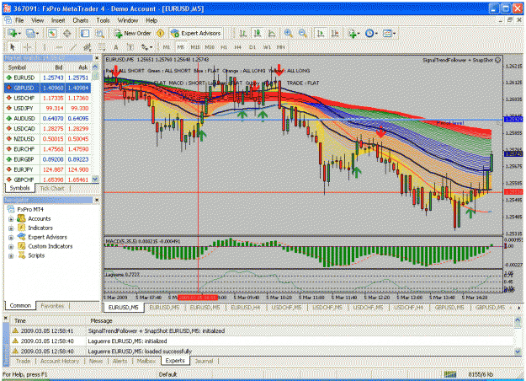The image size is (526, 381).
Task: Zoom out on the chart
Action: pyautogui.click(x=303, y=33)
